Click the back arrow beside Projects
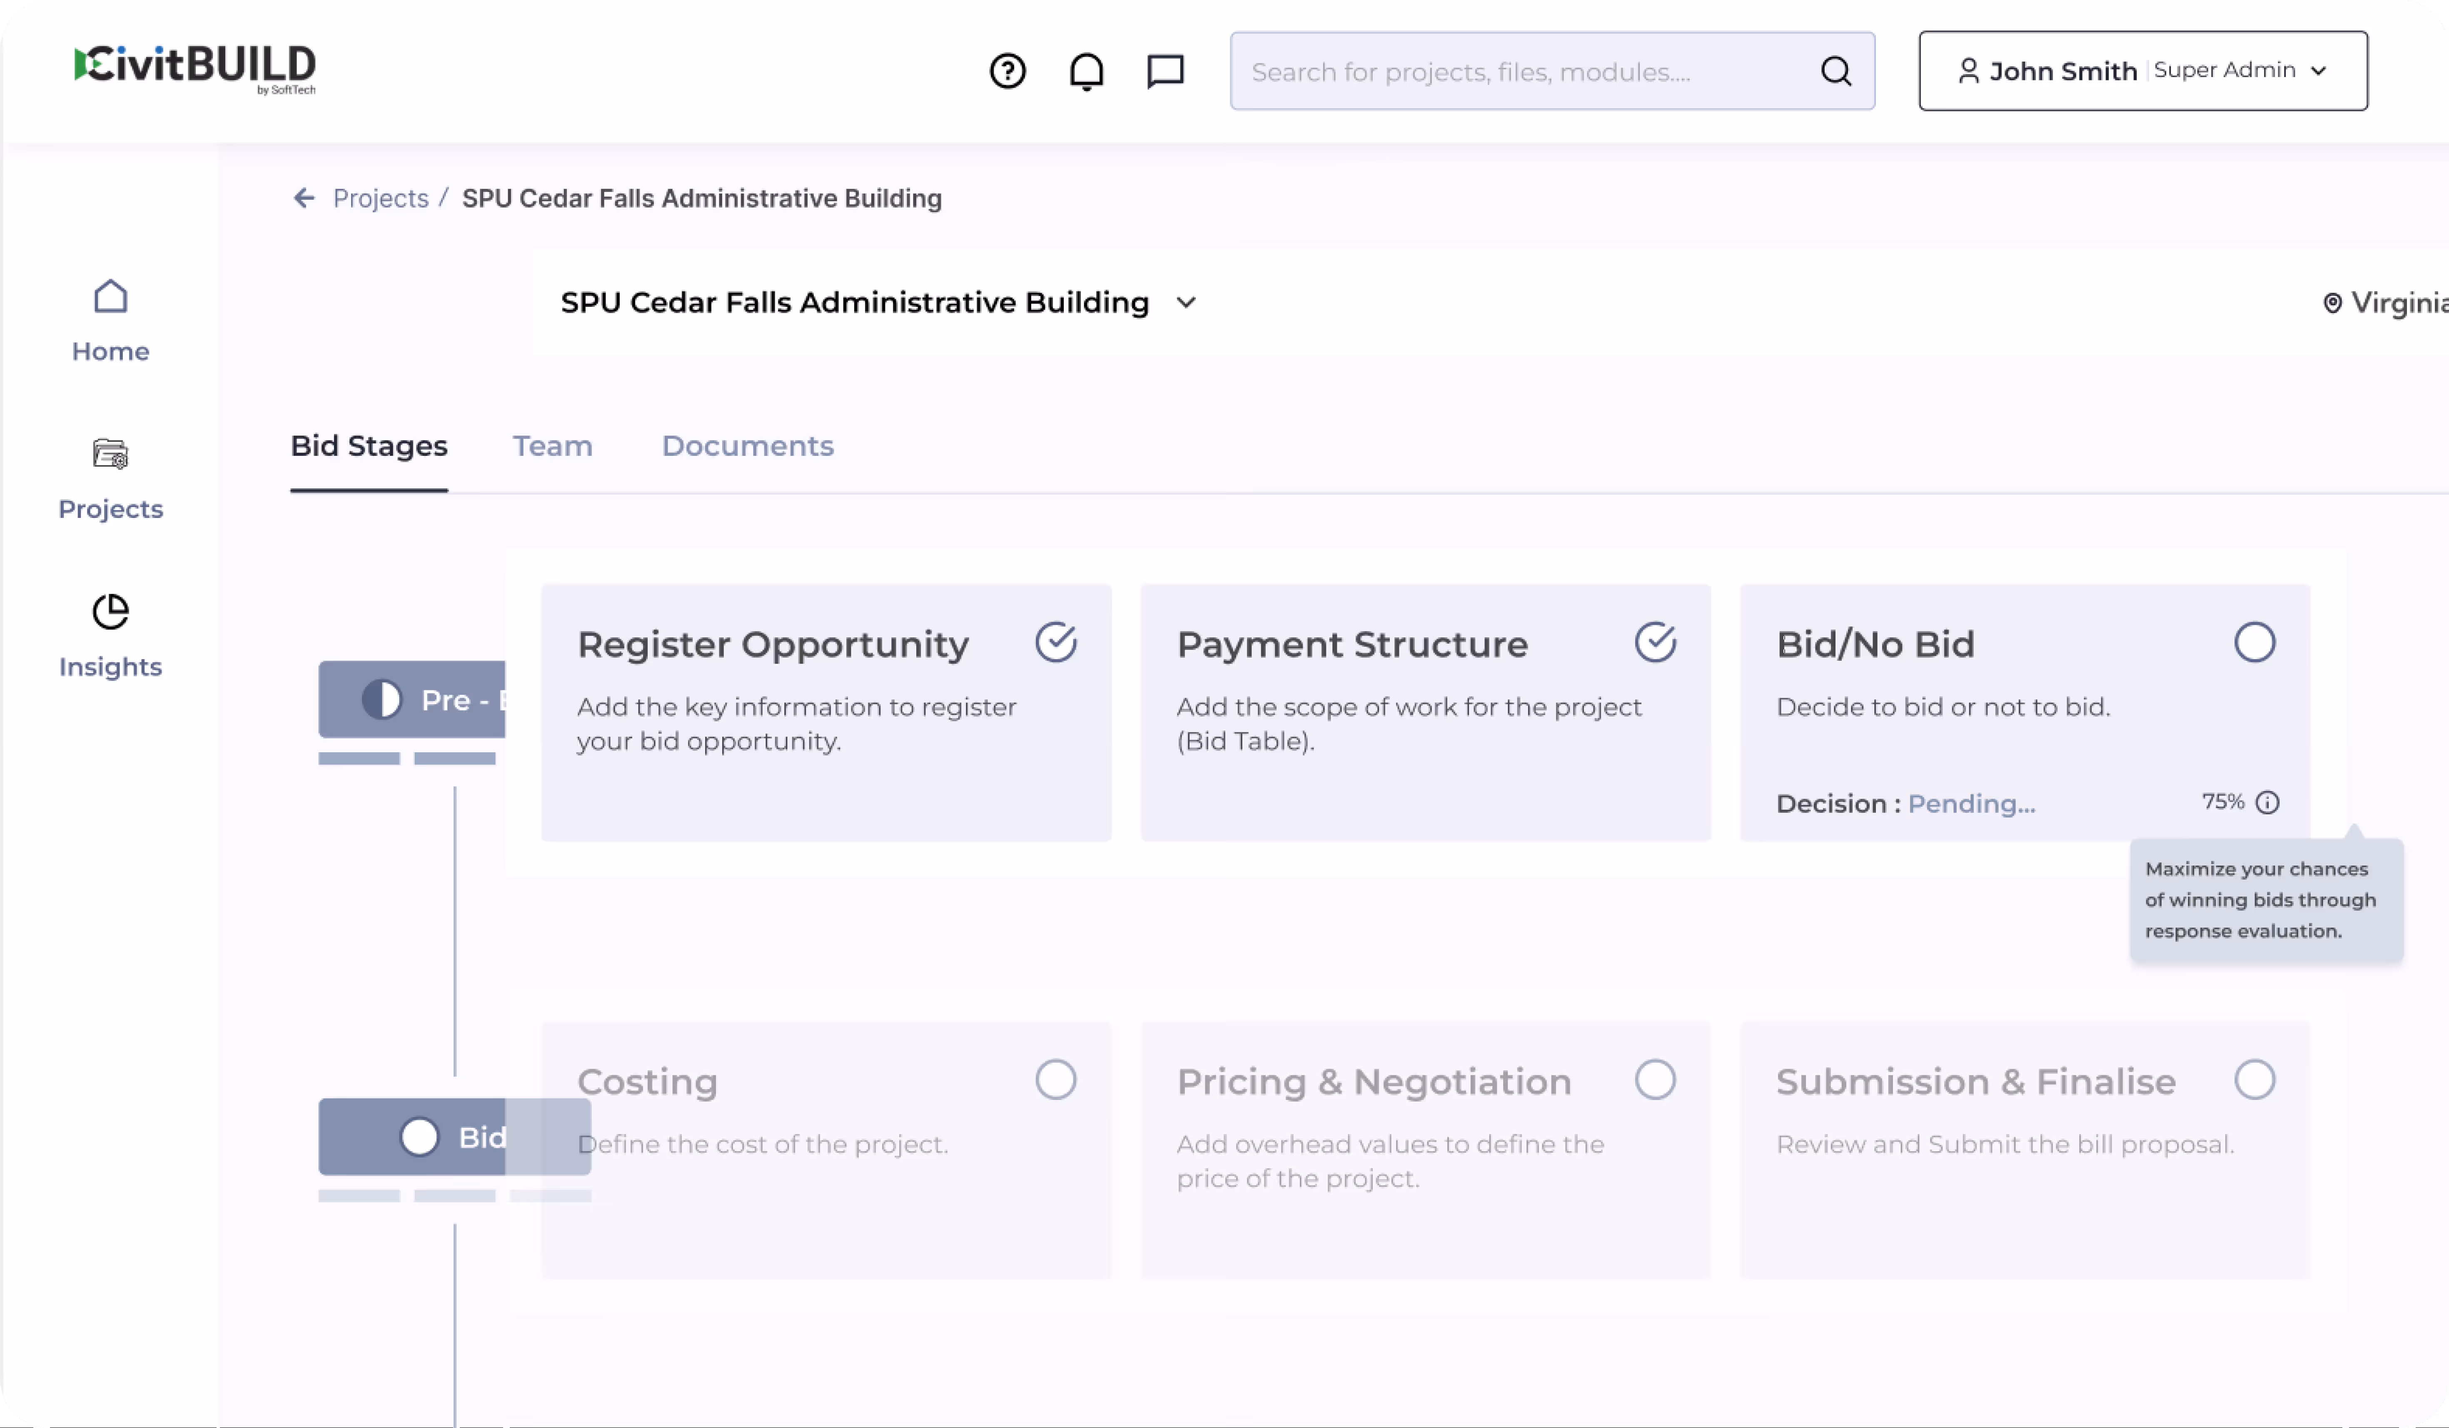 coord(304,198)
